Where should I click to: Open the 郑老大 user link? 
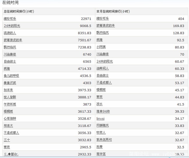pos(8,126)
